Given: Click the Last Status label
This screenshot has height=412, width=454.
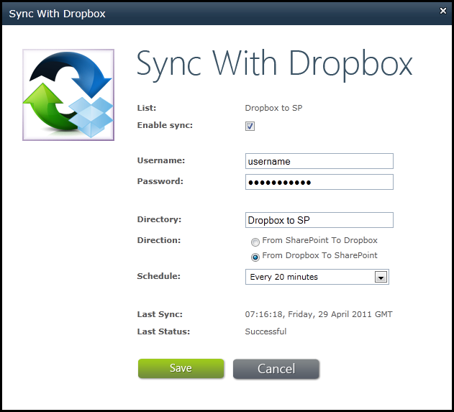Looking at the screenshot, I should point(163,331).
